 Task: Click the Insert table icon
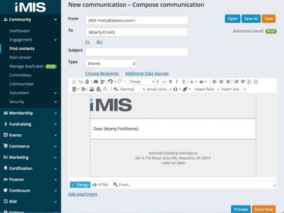click(74, 89)
